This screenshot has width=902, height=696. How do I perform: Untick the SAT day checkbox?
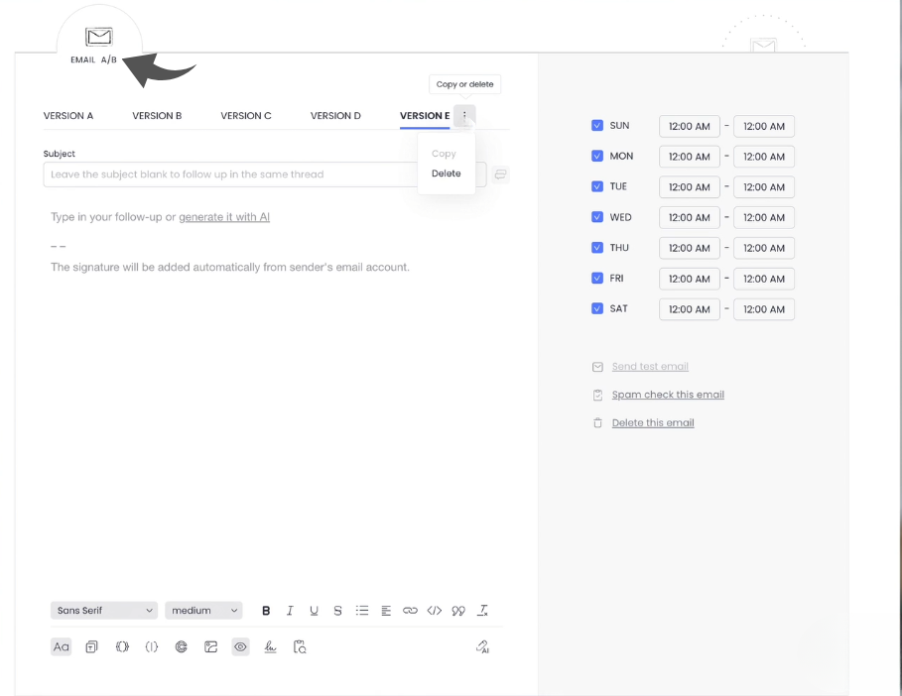[x=597, y=308]
